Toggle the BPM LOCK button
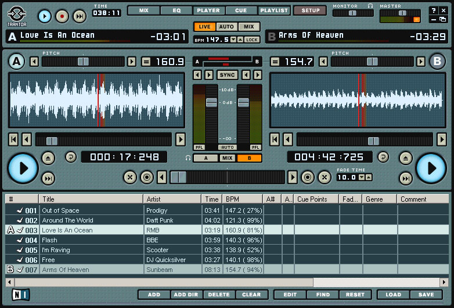Viewport: 454px width, 308px height. (x=251, y=40)
